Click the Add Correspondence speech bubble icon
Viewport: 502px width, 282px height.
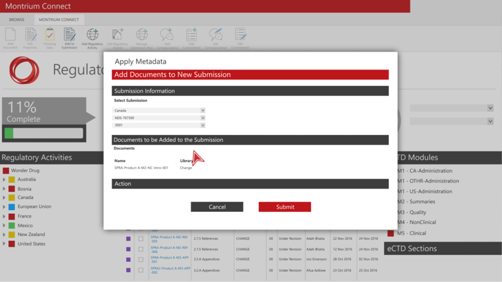pos(167,35)
